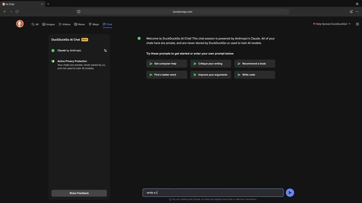Click the Active Privacy Protection shield icon
Viewport: 362px width, 203px height.
pos(53,61)
